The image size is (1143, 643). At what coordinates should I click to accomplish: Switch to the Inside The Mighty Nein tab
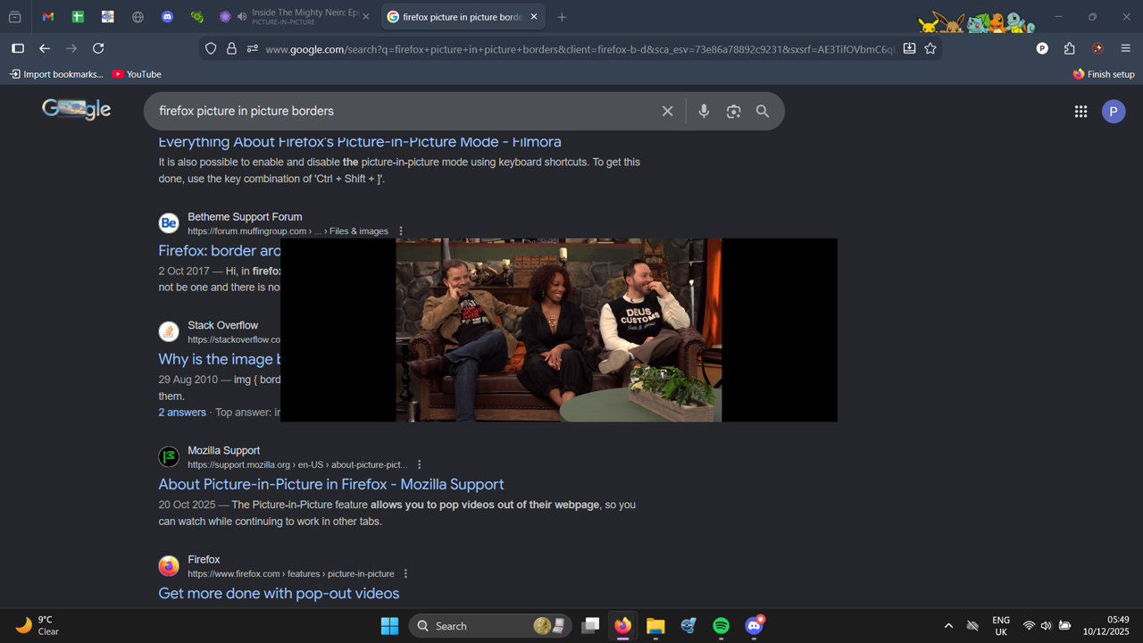pos(304,17)
